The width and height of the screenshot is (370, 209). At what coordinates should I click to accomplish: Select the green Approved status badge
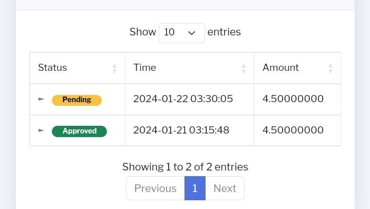point(79,131)
